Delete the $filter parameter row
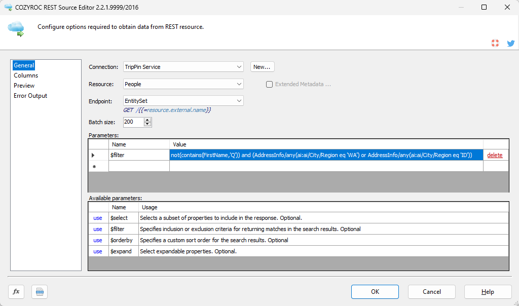The height and width of the screenshot is (306, 519). pos(495,155)
